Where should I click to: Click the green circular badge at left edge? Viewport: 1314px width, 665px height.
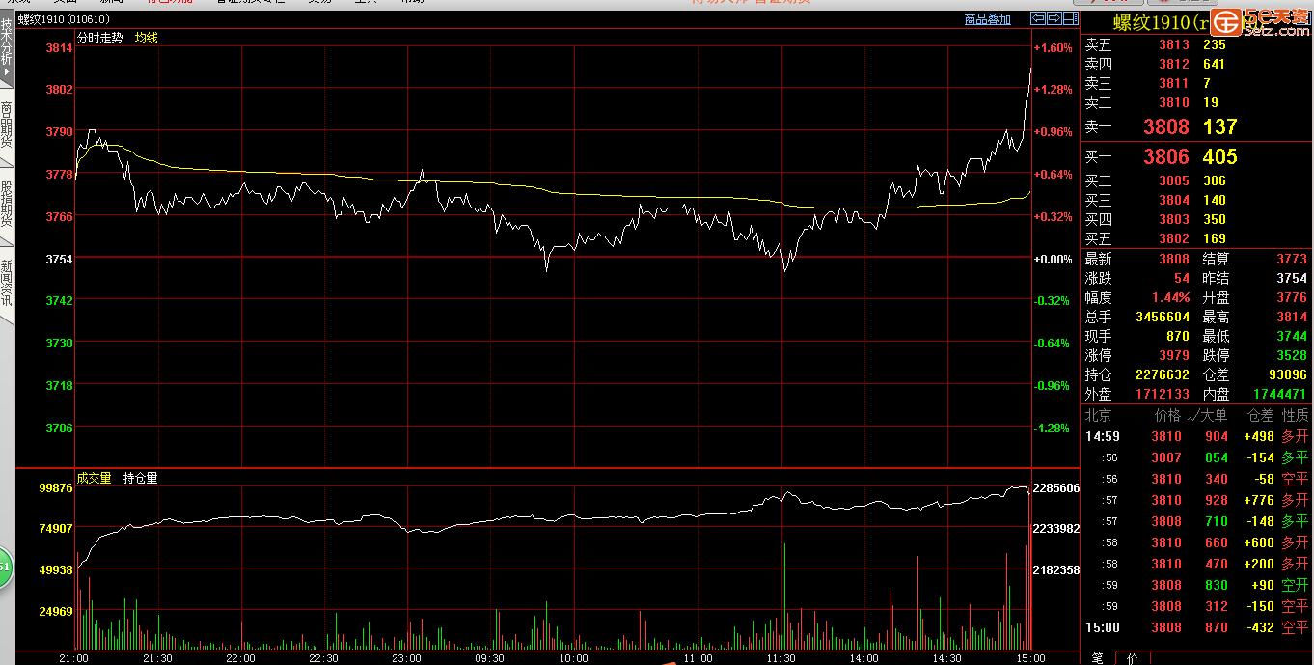pyautogui.click(x=4, y=567)
